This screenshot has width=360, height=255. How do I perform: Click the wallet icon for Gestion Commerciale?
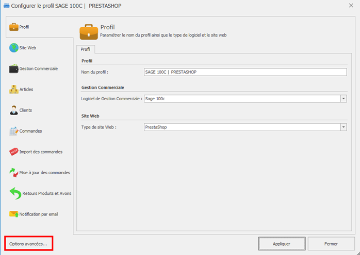click(14, 69)
